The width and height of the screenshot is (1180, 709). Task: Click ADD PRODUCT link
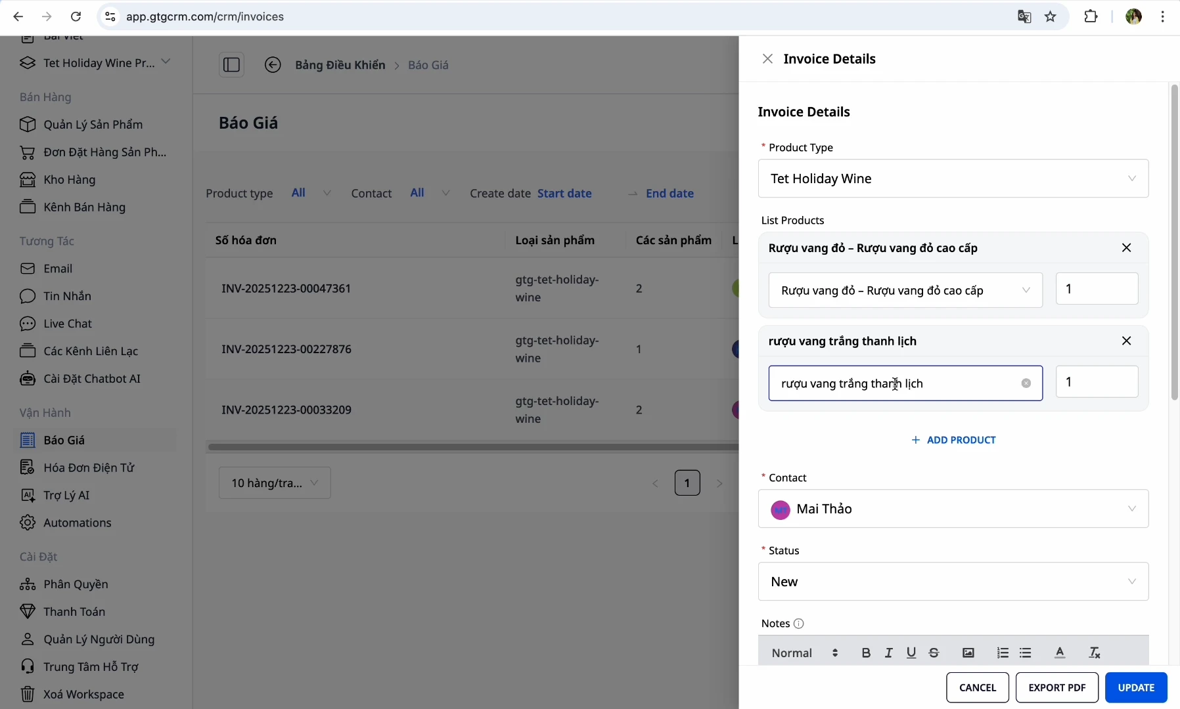953,440
